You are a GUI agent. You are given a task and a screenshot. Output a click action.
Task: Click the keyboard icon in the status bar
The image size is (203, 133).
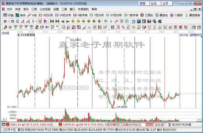click(4, 125)
